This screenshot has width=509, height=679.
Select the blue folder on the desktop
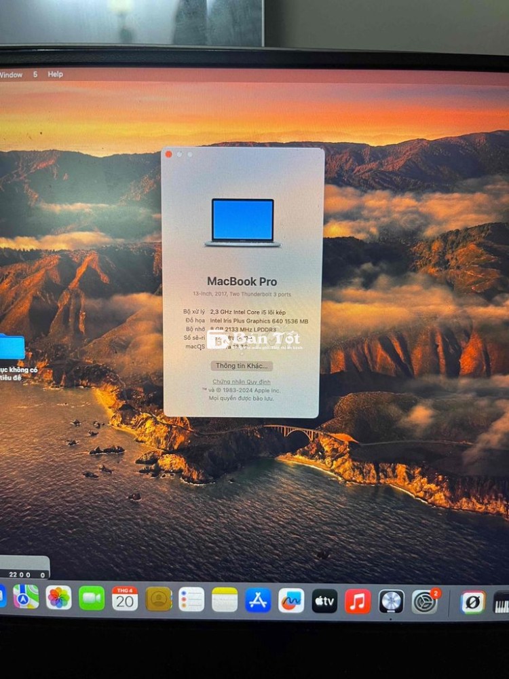pyautogui.click(x=12, y=347)
